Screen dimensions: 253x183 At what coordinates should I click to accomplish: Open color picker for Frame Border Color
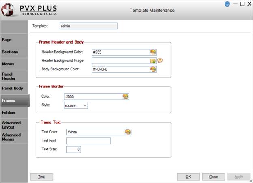pyautogui.click(x=126, y=96)
